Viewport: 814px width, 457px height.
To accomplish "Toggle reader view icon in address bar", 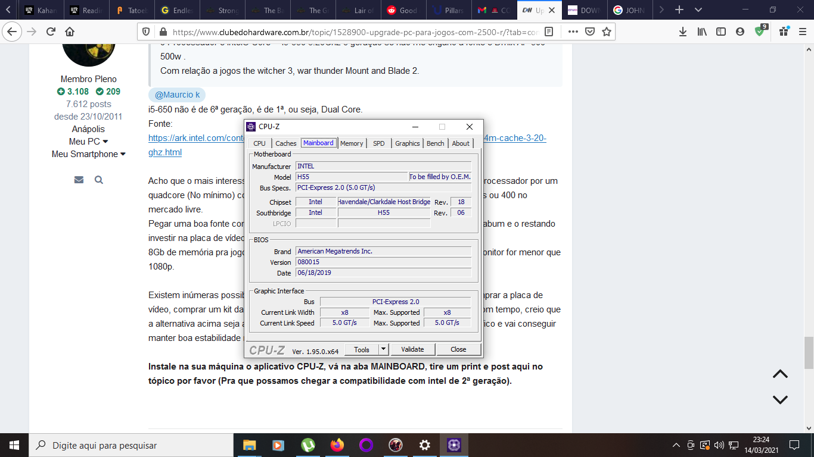I will [x=549, y=32].
